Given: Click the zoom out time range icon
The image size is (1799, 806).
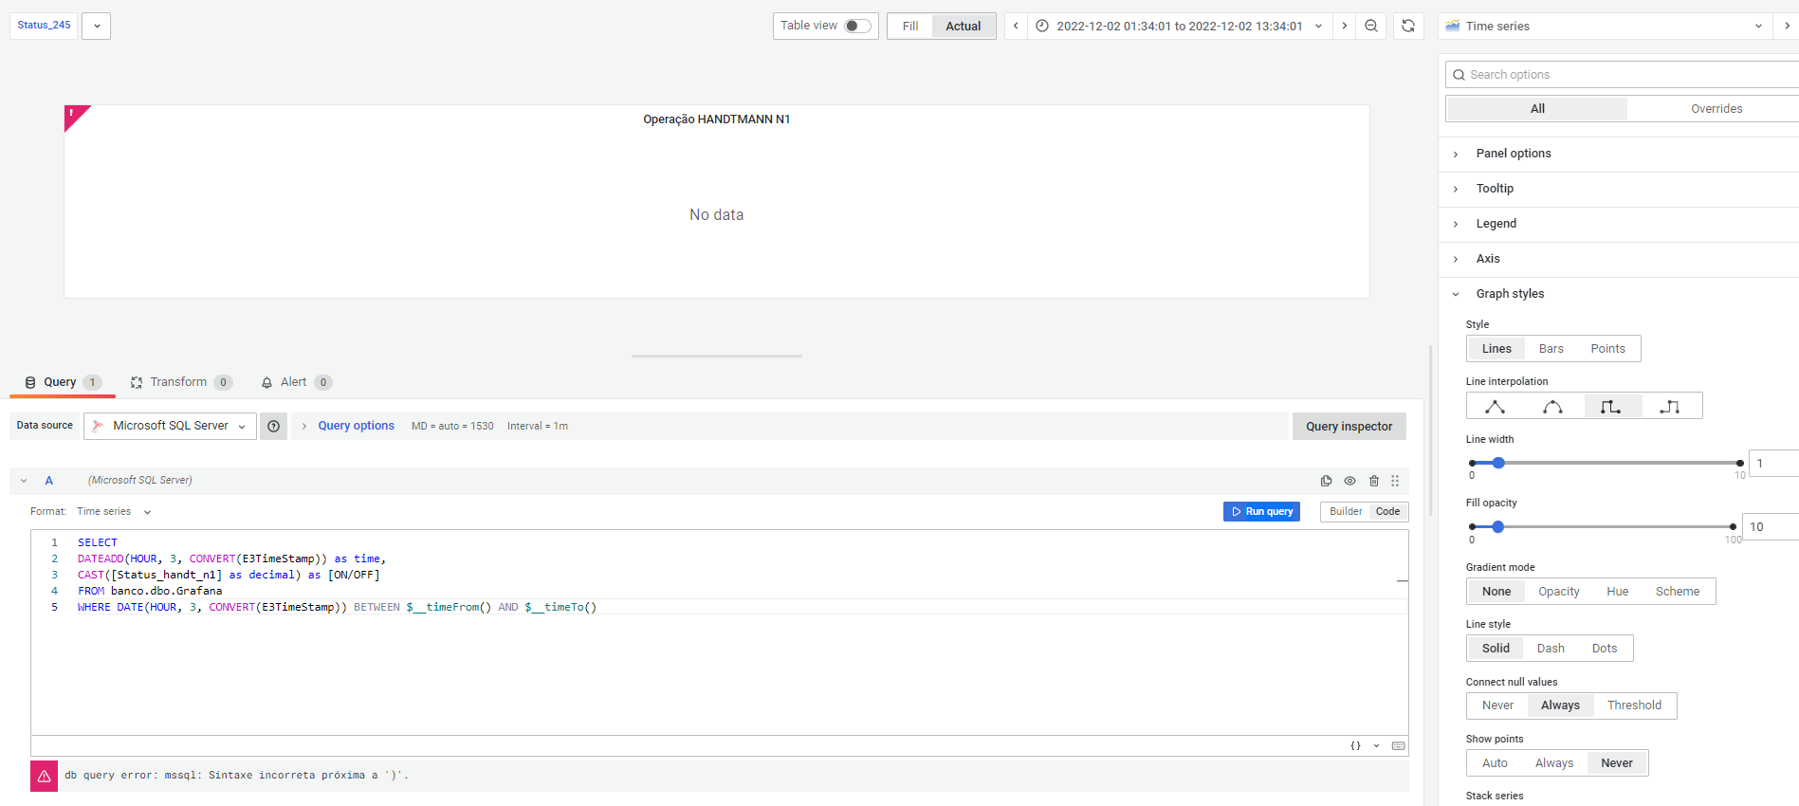Looking at the screenshot, I should 1371,27.
